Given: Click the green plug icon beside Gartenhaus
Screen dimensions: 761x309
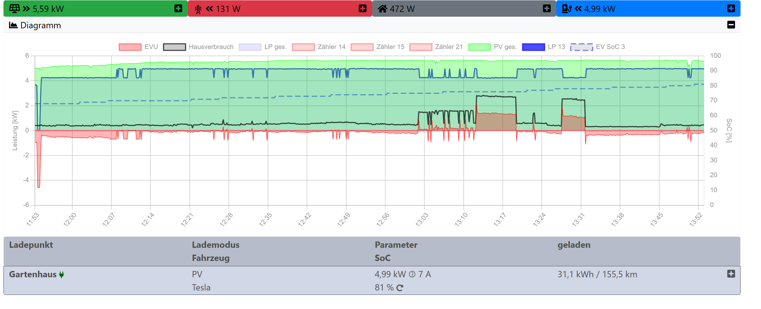Looking at the screenshot, I should pos(62,275).
